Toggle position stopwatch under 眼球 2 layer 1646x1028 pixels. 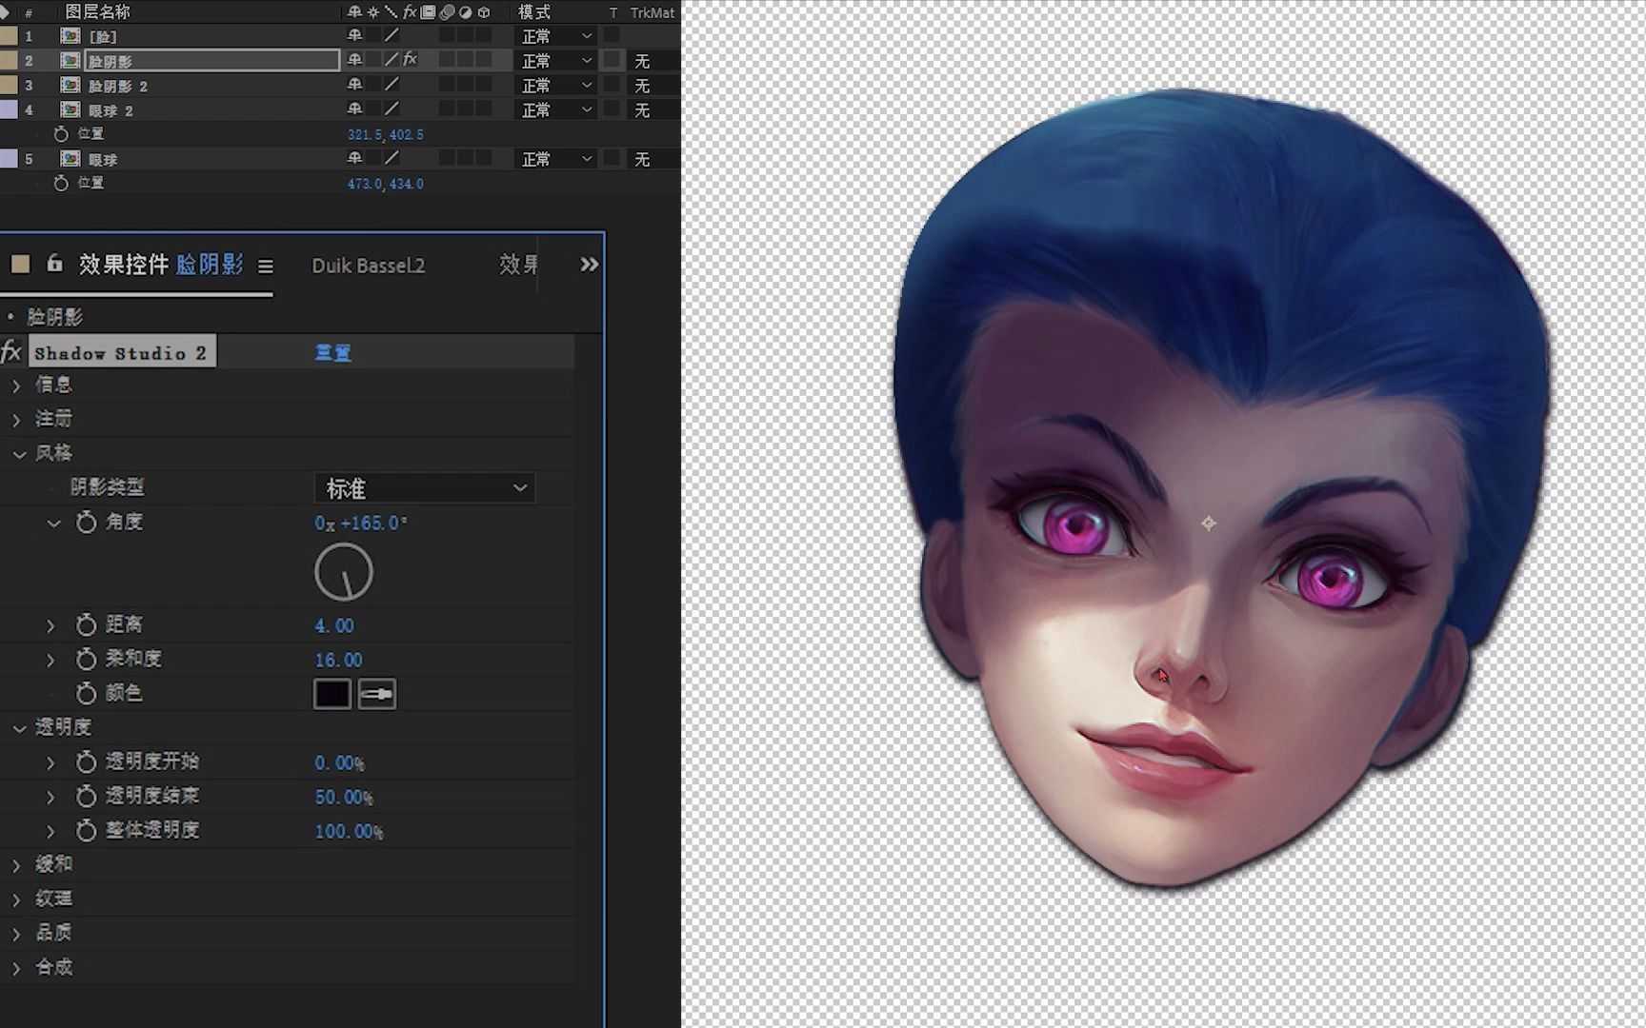point(62,134)
